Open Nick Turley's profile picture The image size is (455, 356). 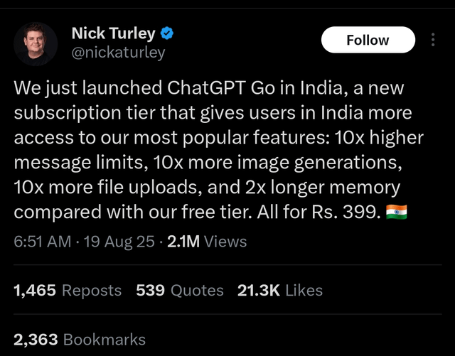36,44
